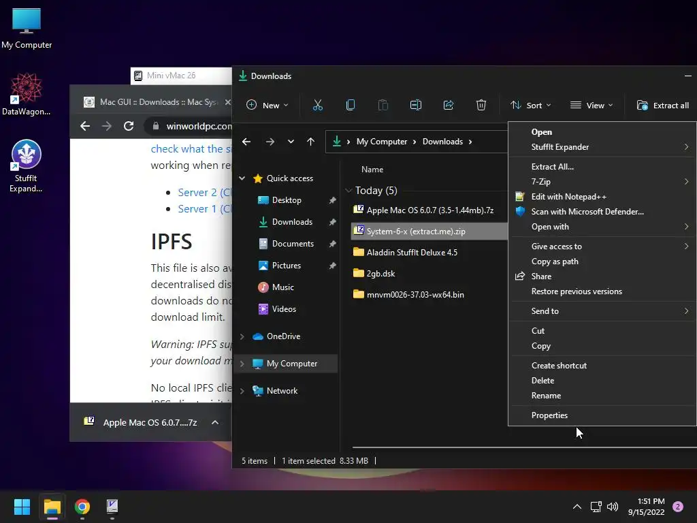Select the StuffIt Expander desktop shortcut
697x523 pixels.
click(x=27, y=165)
